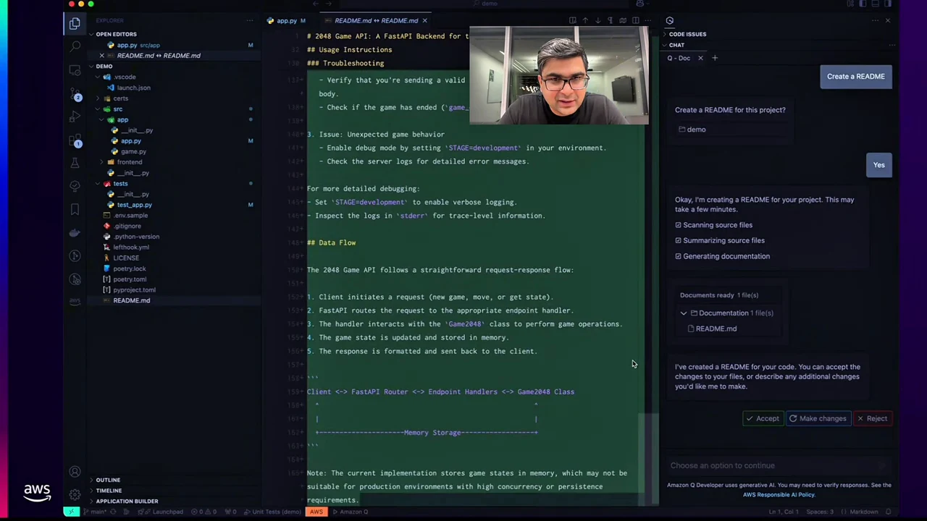Open the Run and Debug view
Image resolution: width=927 pixels, height=521 pixels.
click(x=75, y=117)
